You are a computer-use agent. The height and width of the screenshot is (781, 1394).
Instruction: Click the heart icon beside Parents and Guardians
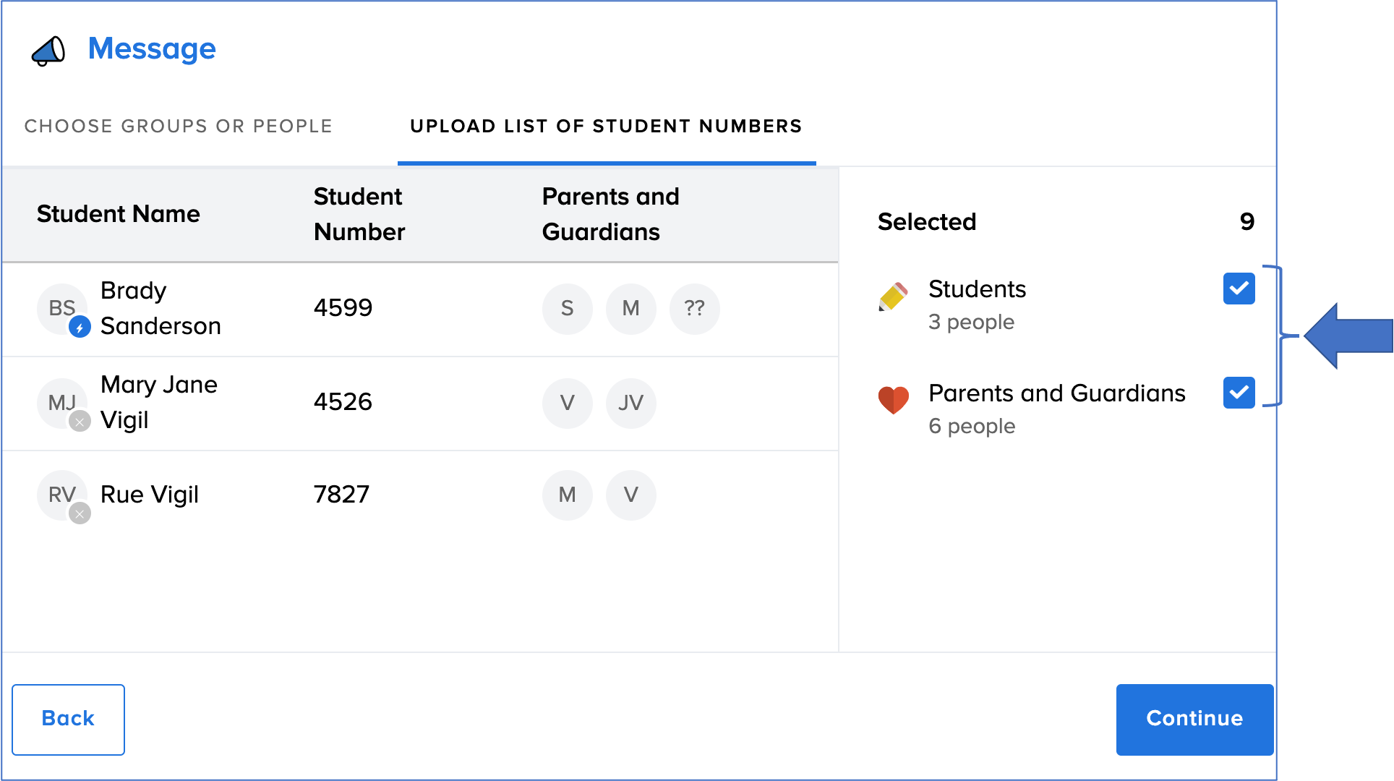[894, 399]
